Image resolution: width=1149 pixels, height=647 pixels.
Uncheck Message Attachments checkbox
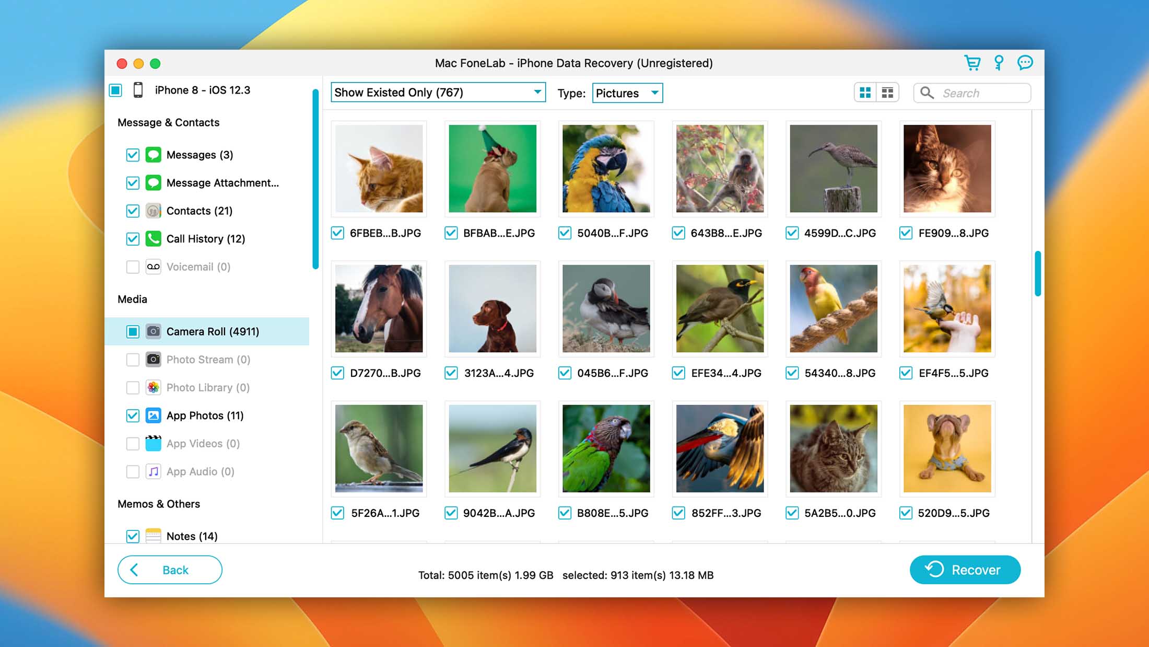point(133,183)
